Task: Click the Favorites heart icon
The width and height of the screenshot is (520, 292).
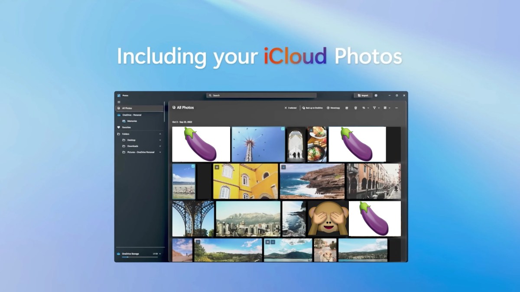Action: pyautogui.click(x=119, y=128)
